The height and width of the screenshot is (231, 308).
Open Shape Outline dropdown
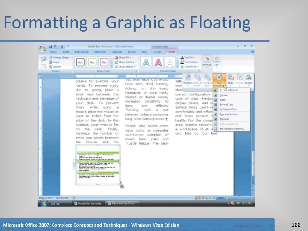pyautogui.click(x=125, y=62)
